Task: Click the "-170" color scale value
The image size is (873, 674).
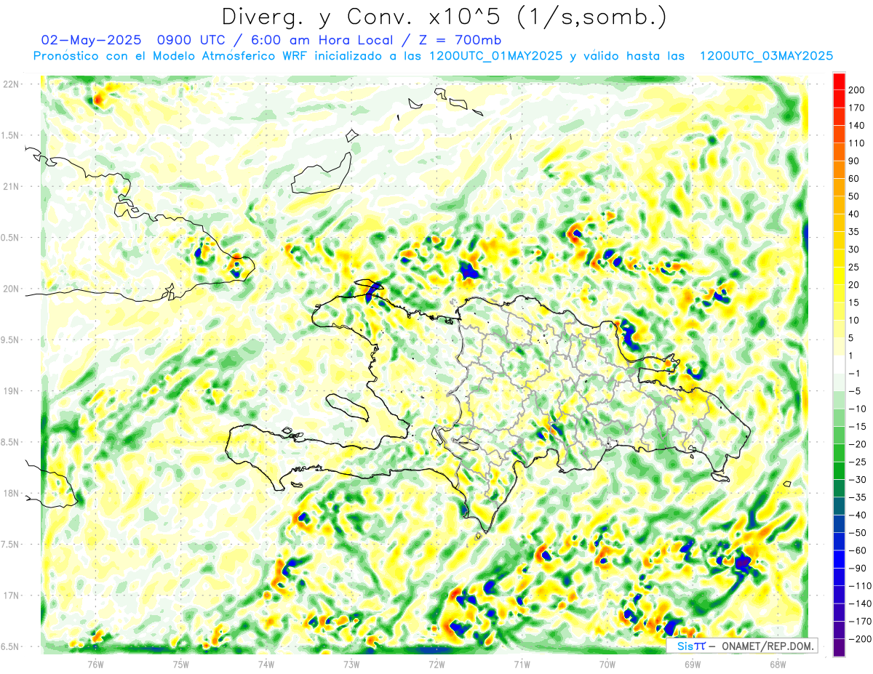Action: tap(859, 622)
